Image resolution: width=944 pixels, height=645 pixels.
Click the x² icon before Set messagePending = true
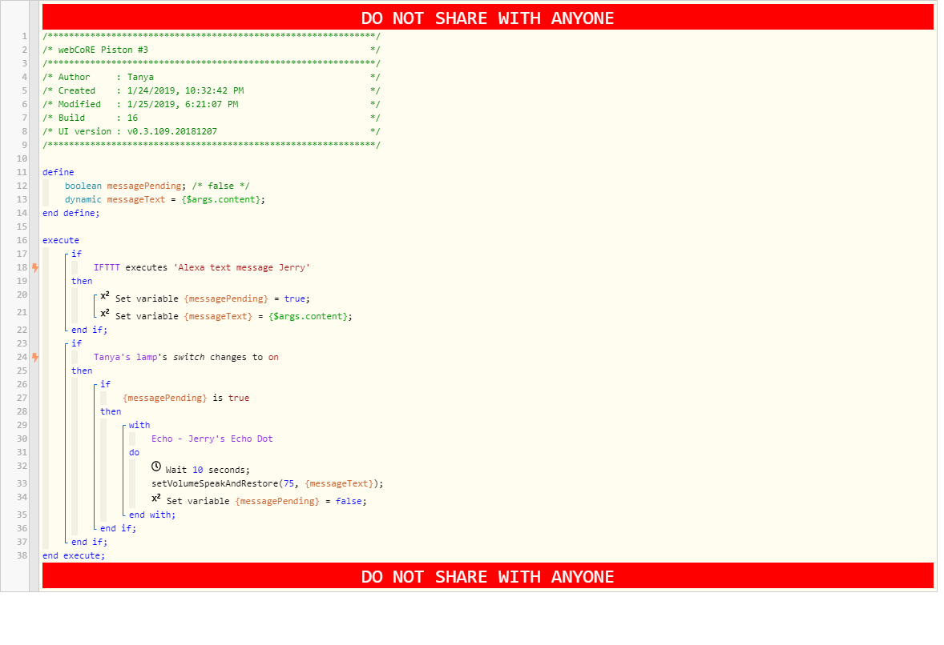click(105, 296)
